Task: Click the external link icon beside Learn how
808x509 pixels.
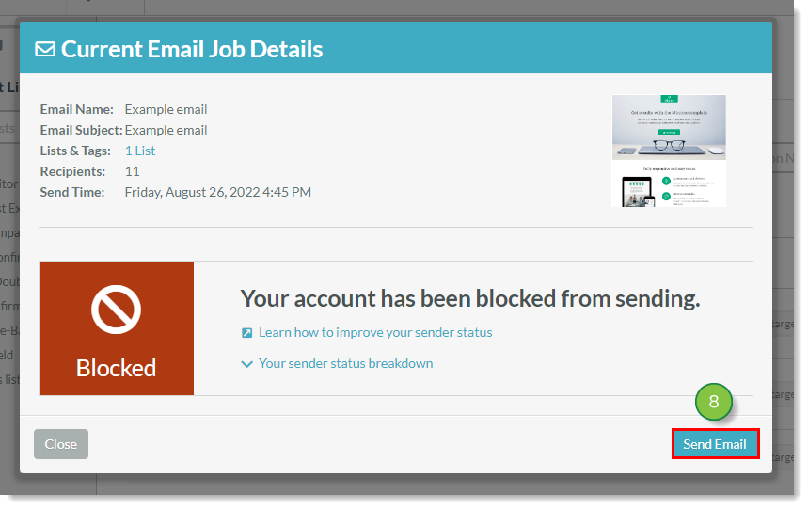Action: click(247, 332)
